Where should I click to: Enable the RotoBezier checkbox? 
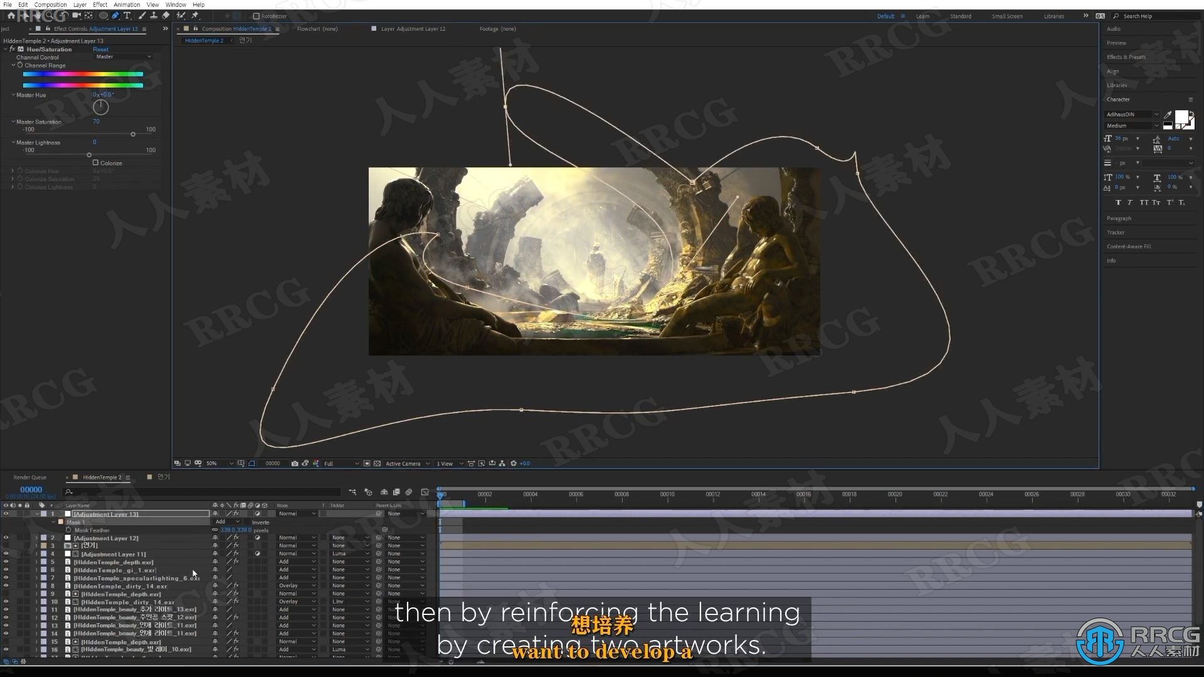[256, 16]
